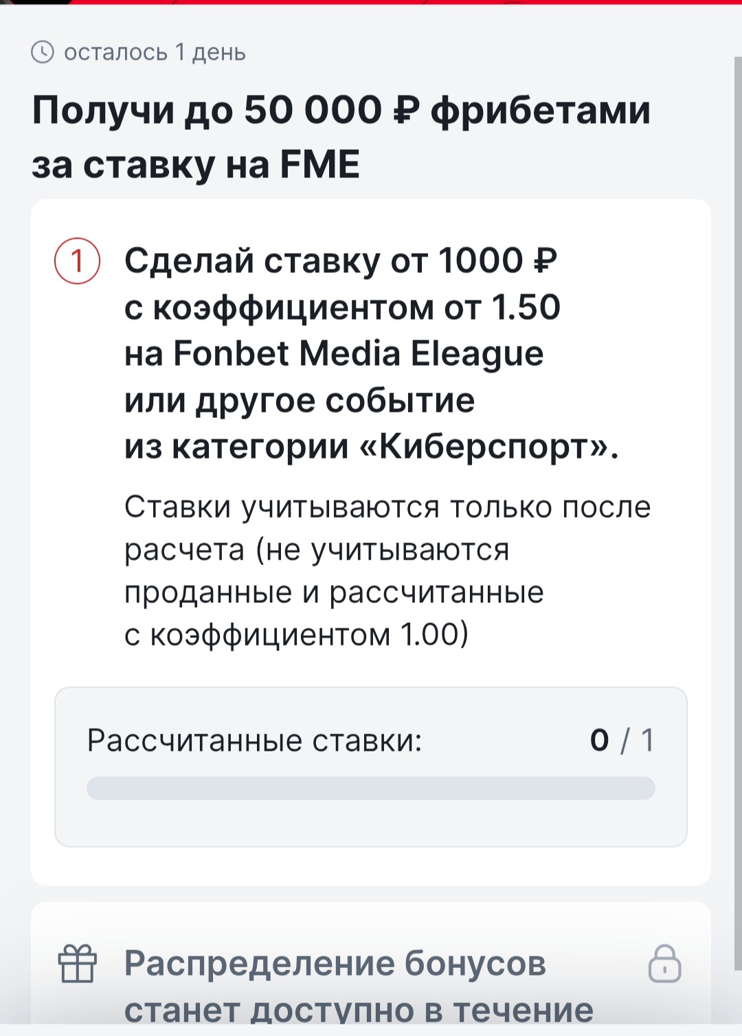Open the promo title about 50 000 ₽ фрибетами

coord(341,137)
